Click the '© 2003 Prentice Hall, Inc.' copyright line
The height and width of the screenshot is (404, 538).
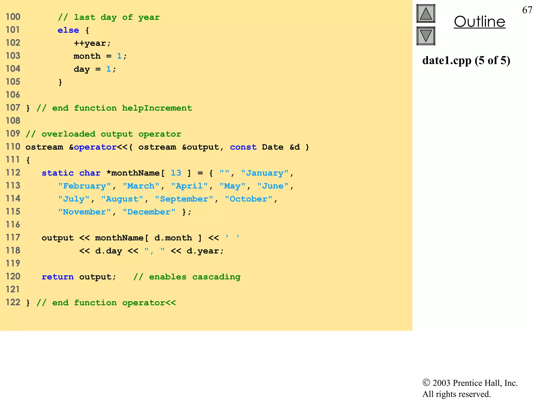pyautogui.click(x=470, y=383)
